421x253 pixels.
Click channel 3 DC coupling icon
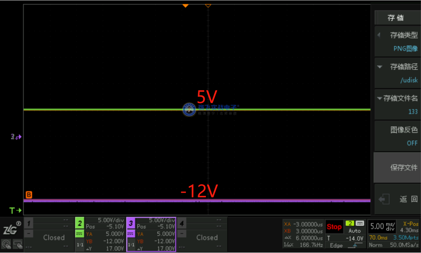(x=131, y=234)
